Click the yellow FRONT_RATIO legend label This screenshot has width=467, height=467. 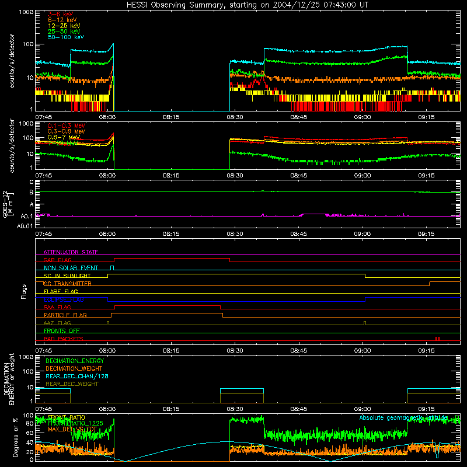click(x=67, y=417)
